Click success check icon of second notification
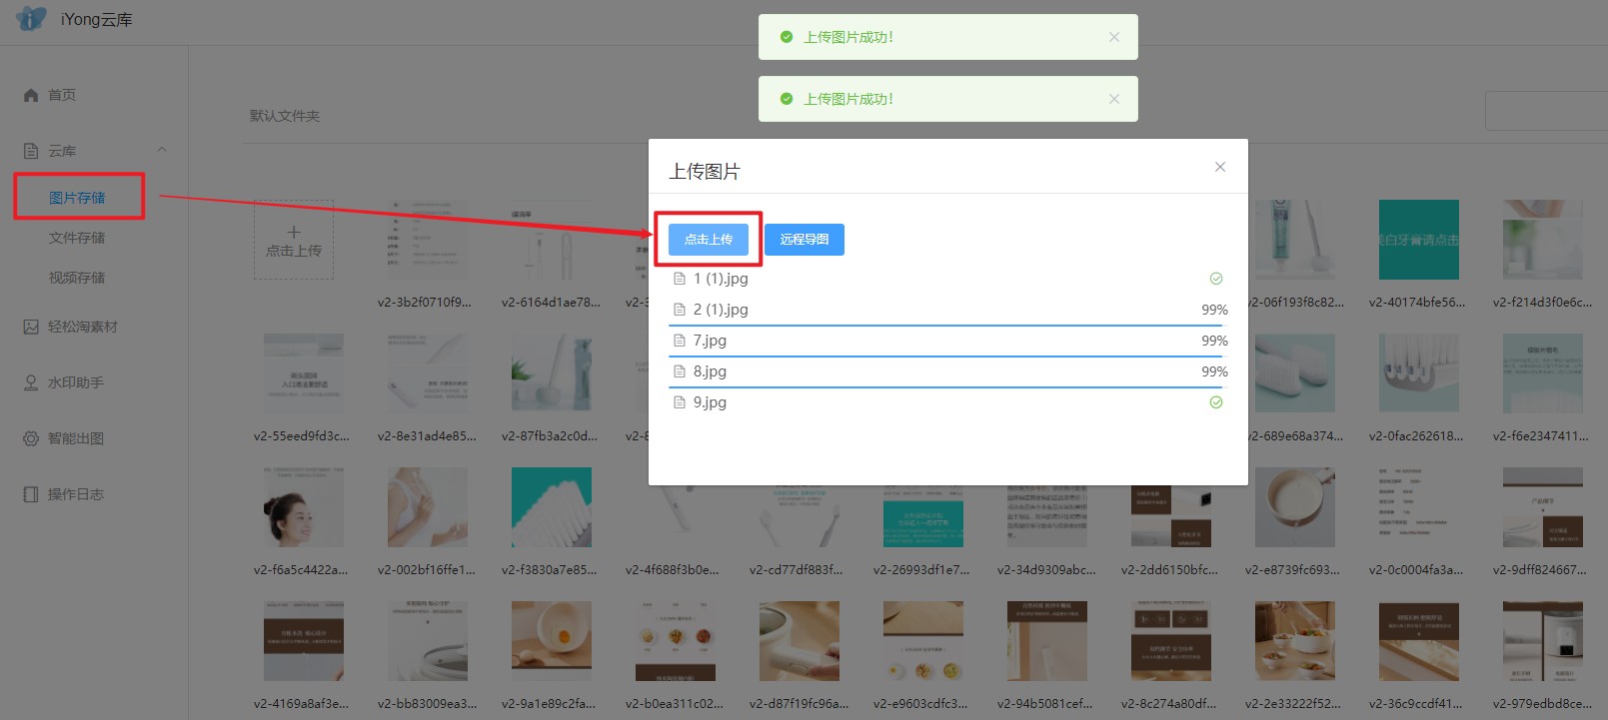 tap(787, 99)
